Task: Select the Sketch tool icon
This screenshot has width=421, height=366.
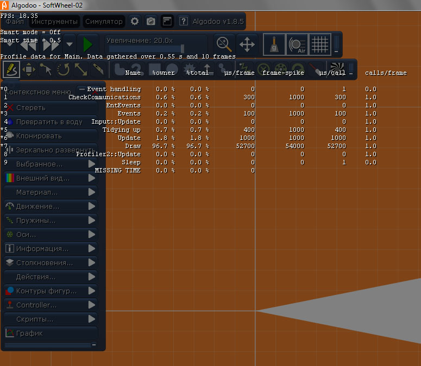Action: coord(11,69)
